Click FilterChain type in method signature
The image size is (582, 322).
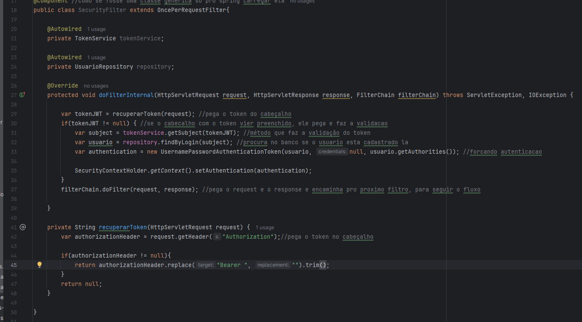(x=376, y=95)
